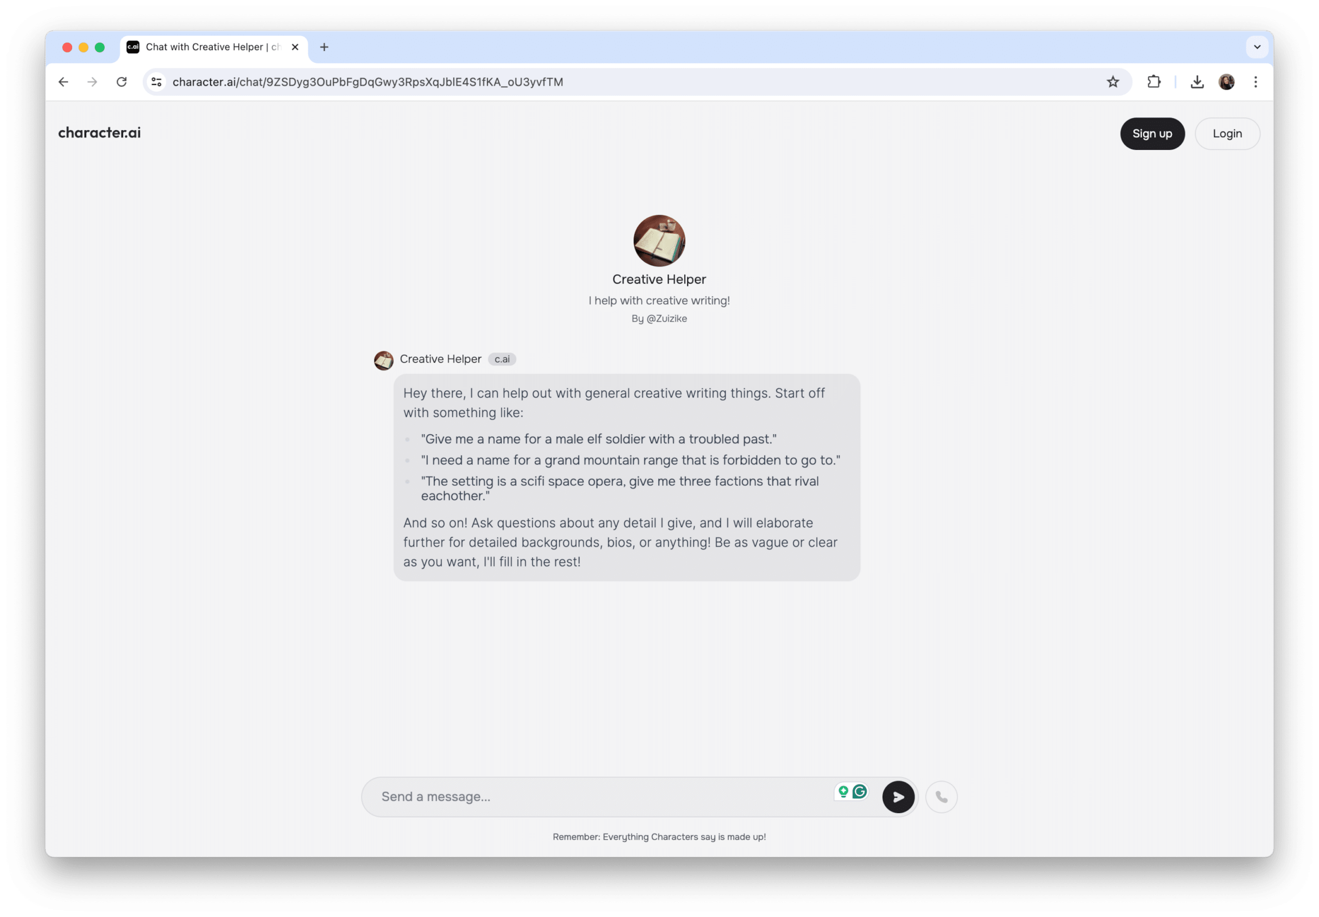
Task: Click the Sign up button
Action: [x=1153, y=133]
